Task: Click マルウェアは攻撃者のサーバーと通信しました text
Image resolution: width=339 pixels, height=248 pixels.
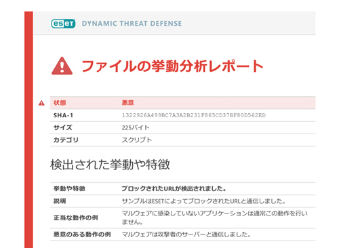Action: [x=186, y=234]
